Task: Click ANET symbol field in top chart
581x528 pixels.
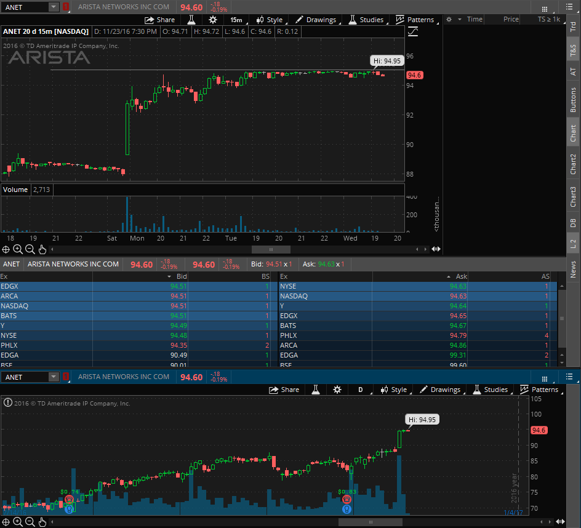Action: click(x=25, y=7)
